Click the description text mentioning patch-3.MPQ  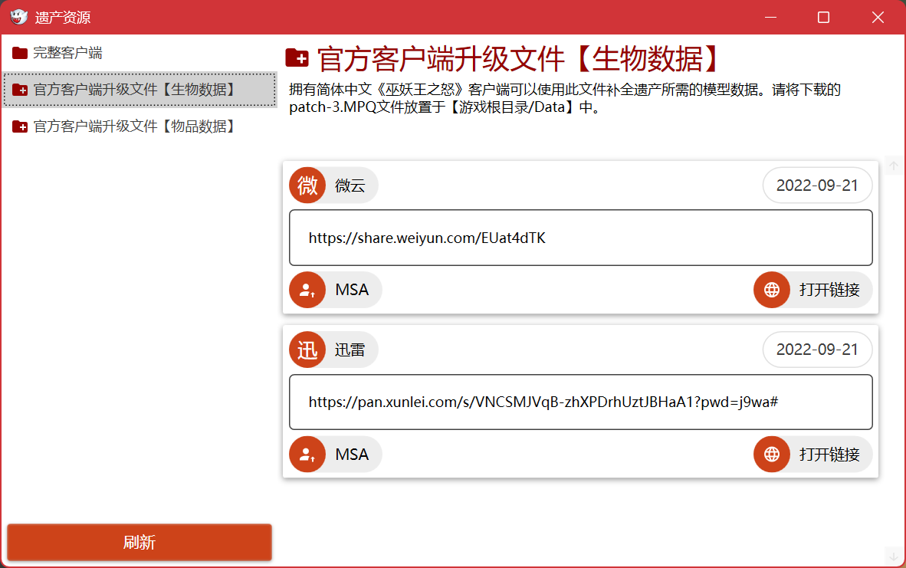click(x=565, y=98)
